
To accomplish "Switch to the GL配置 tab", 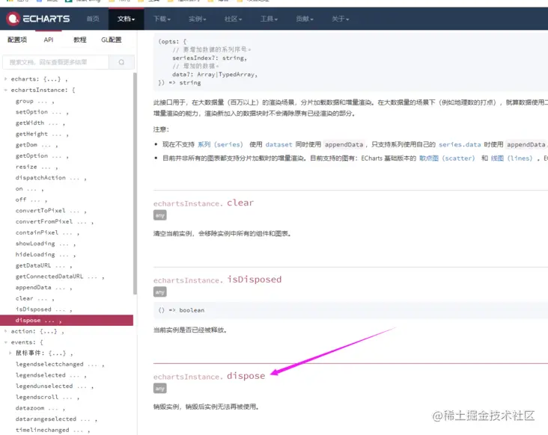I will [x=111, y=40].
